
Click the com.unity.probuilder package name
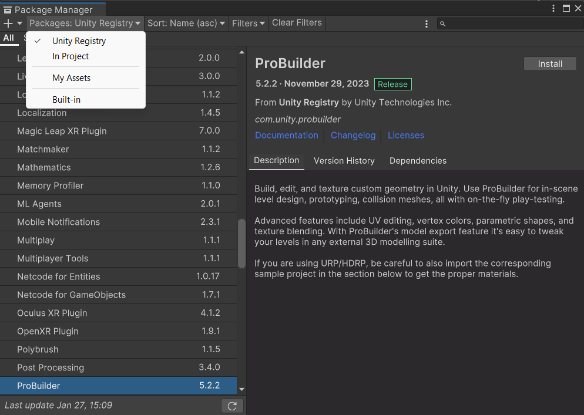point(298,120)
